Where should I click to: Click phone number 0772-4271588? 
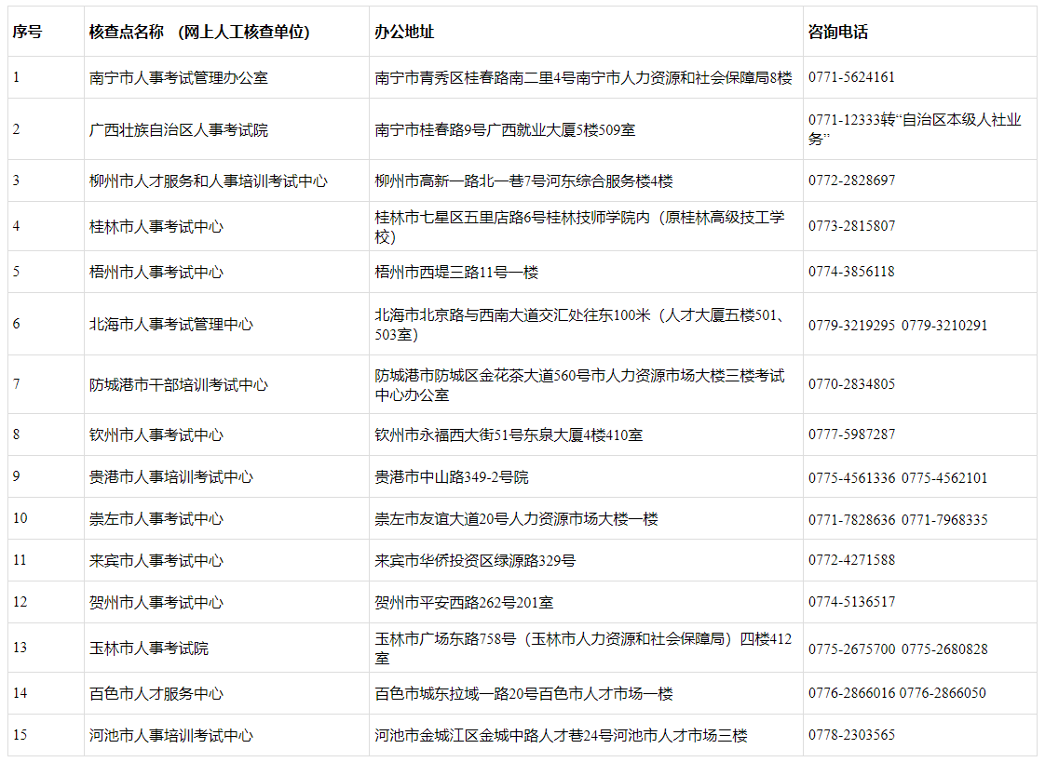(x=851, y=560)
